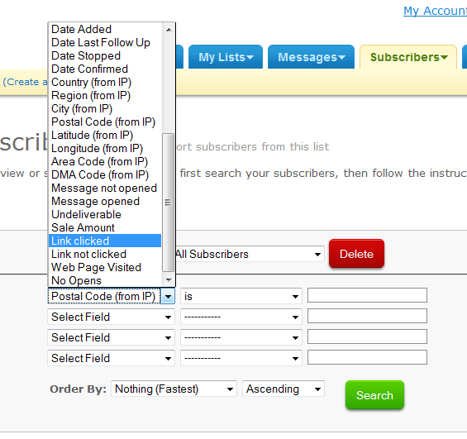This screenshot has height=439, width=467.
Task: Click the dropdown list scroll-down arrow
Action: (169, 279)
